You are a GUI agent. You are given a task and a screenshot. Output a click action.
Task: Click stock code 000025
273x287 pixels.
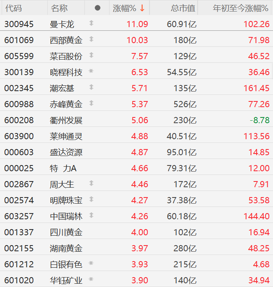tap(19, 168)
